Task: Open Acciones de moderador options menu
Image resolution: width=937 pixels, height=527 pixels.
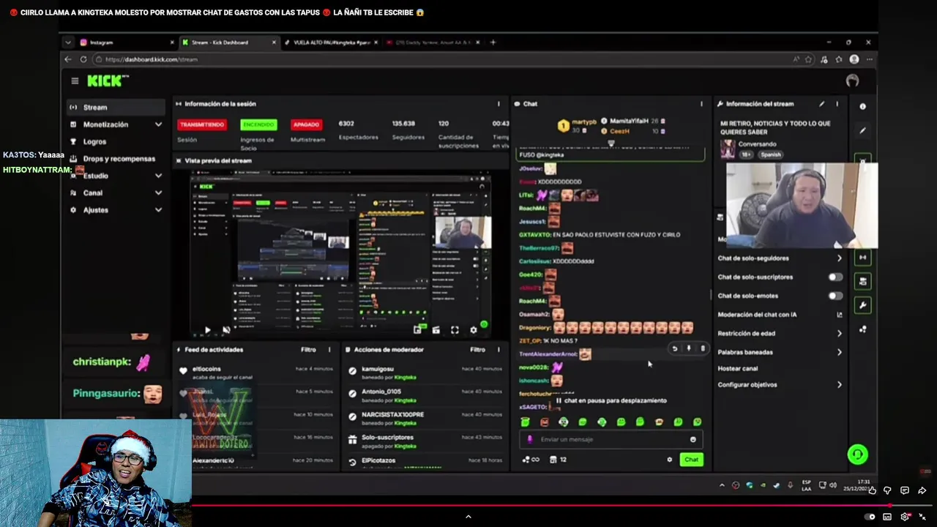Action: pos(499,350)
